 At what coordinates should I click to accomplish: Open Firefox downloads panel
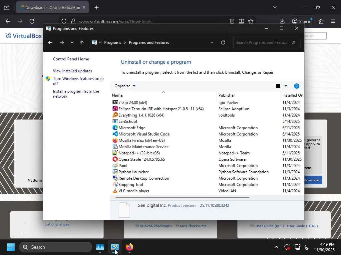coord(282,21)
